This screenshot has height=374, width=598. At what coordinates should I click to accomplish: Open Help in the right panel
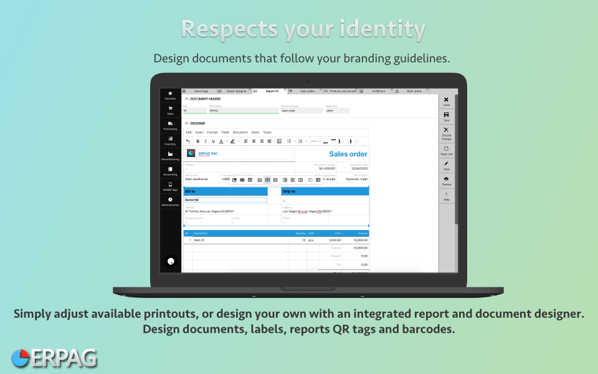tap(446, 196)
